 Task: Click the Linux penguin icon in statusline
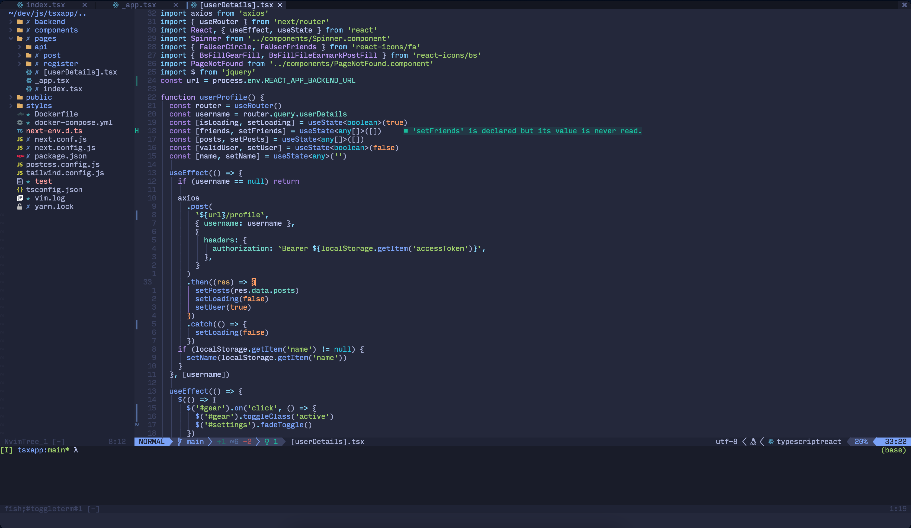click(753, 441)
